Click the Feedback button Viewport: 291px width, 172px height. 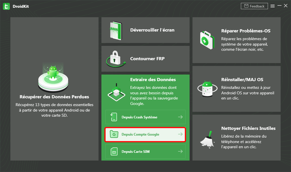(x=254, y=6)
